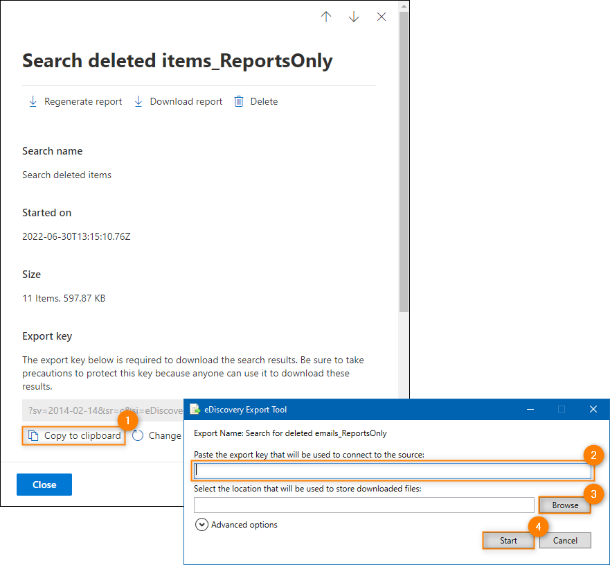Click the 'Search deleted items' search name value

66,175
